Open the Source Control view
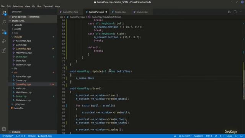The width and height of the screenshot is (245, 138). tap(4, 32)
